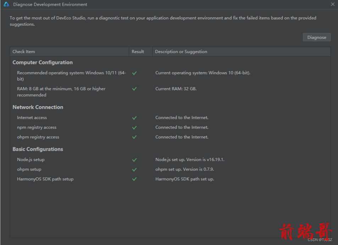The height and width of the screenshot is (245, 338).
Task: Click the checkmark for ohpm setup
Action: (134, 170)
